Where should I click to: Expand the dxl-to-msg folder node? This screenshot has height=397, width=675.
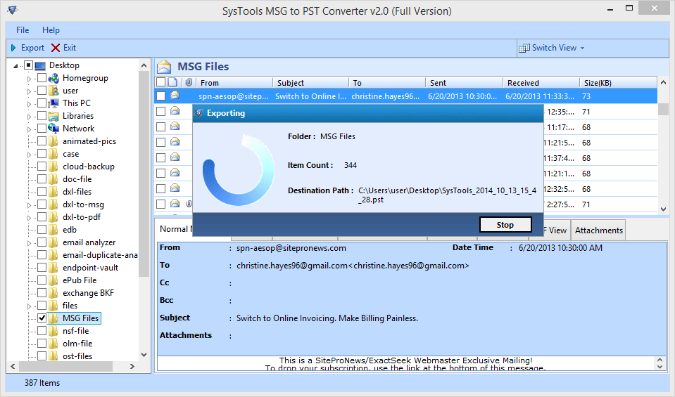[29, 205]
